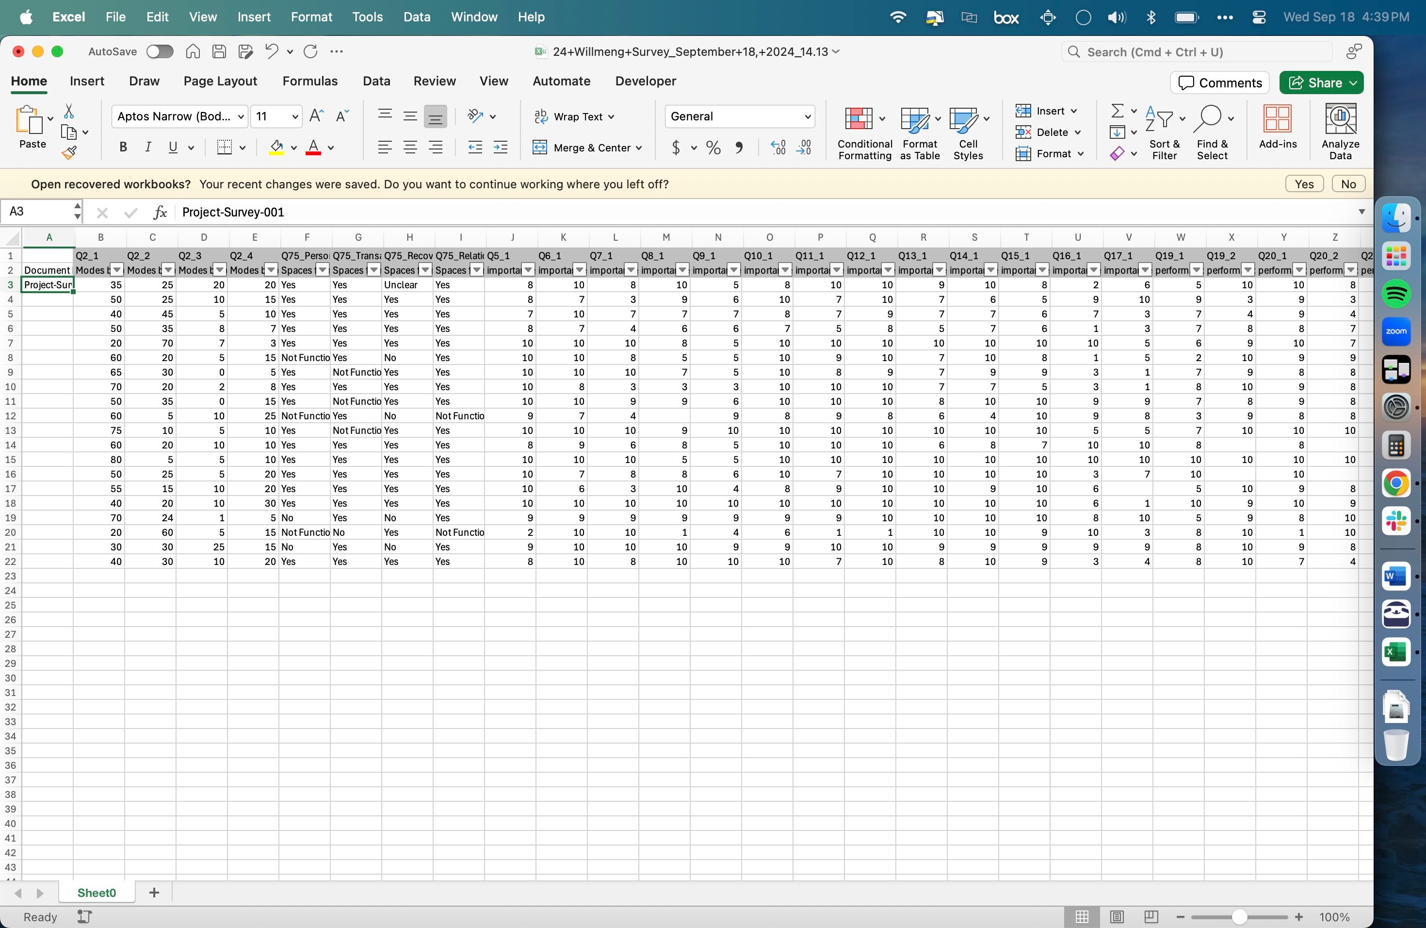Click the Percent Style icon

pos(713,148)
